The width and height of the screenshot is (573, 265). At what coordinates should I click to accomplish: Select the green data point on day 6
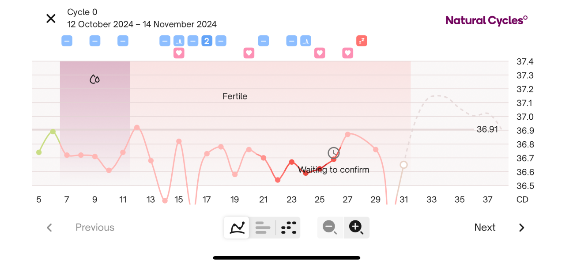(x=53, y=132)
